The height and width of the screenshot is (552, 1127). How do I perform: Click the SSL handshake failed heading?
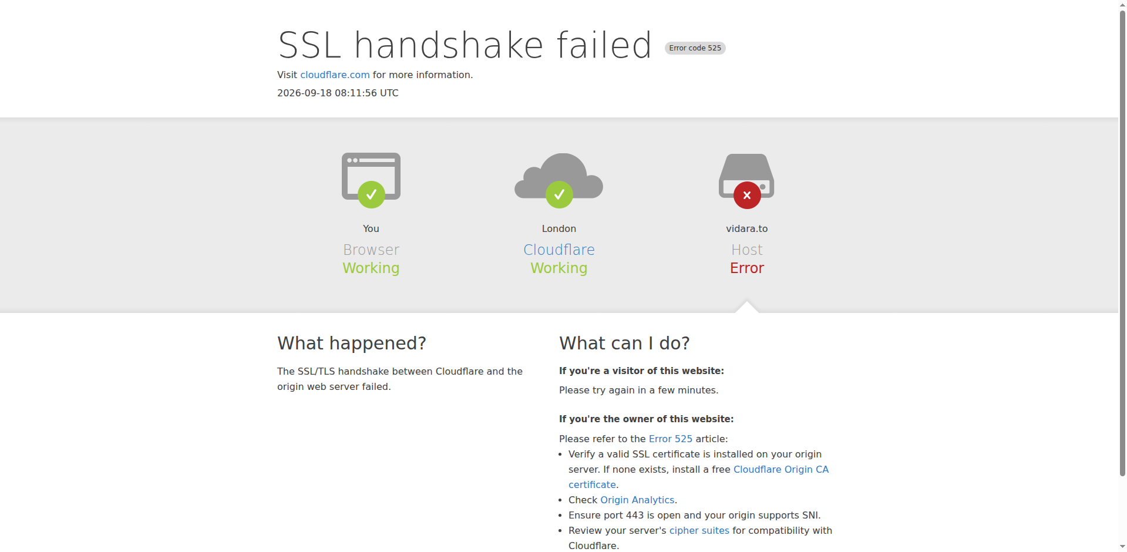(465, 45)
